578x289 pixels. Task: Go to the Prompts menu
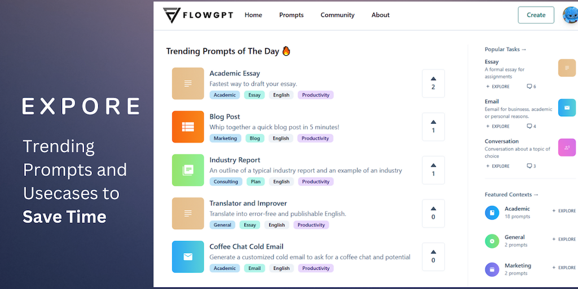point(291,15)
